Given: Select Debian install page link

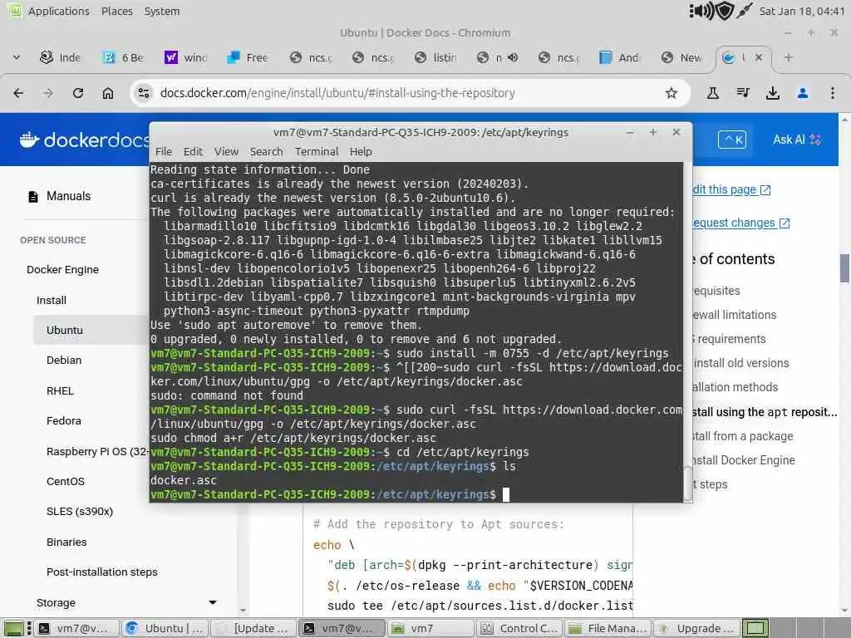Looking at the screenshot, I should click(63, 361).
